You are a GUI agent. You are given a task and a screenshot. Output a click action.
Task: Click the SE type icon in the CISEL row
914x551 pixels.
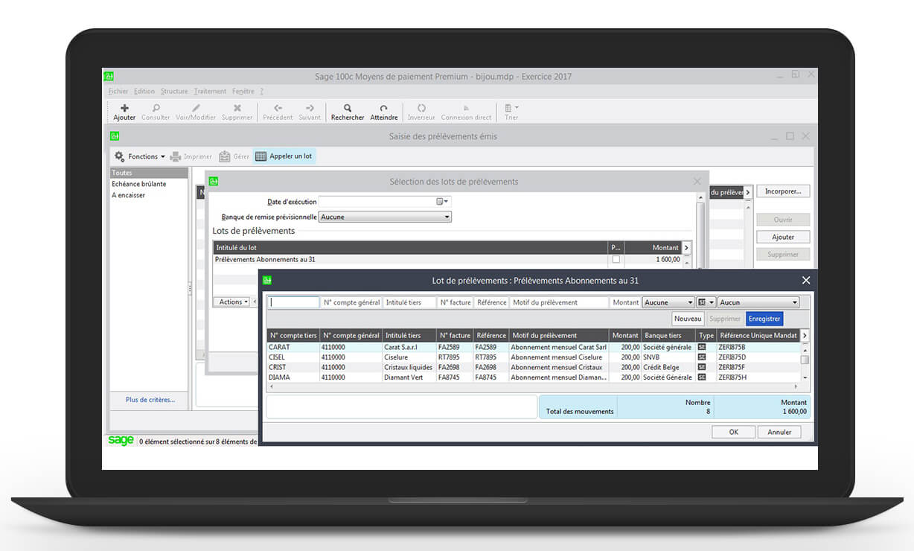tap(701, 357)
